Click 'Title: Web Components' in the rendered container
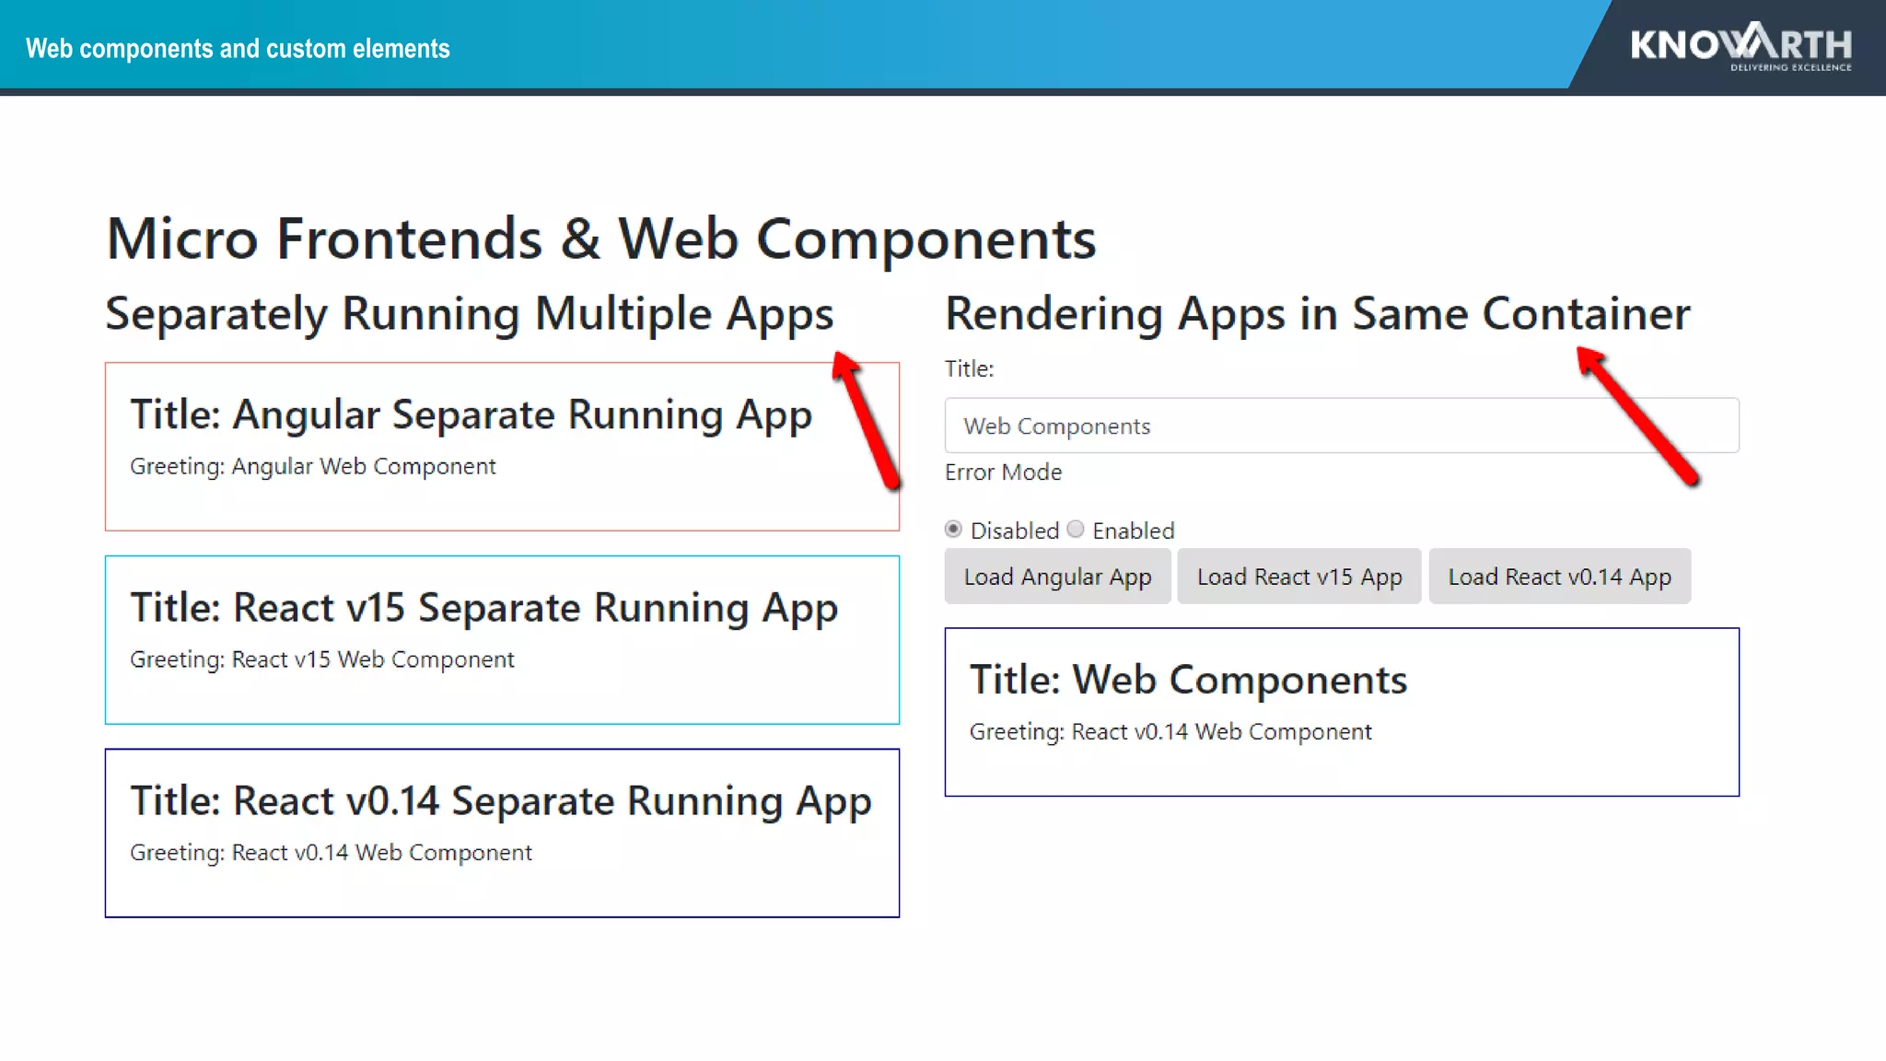Viewport: 1886px width, 1061px height. (1189, 680)
